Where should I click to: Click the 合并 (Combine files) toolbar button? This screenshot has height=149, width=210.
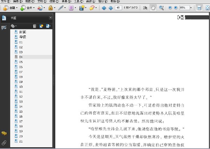pos(26,8)
